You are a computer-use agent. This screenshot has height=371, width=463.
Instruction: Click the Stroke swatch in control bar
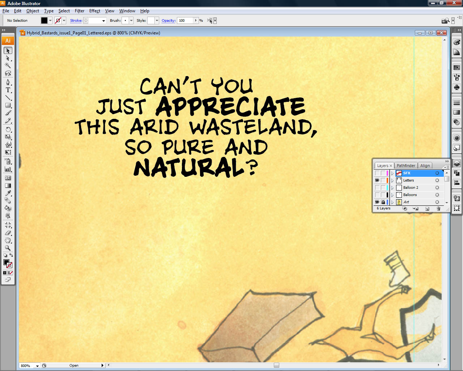(58, 21)
